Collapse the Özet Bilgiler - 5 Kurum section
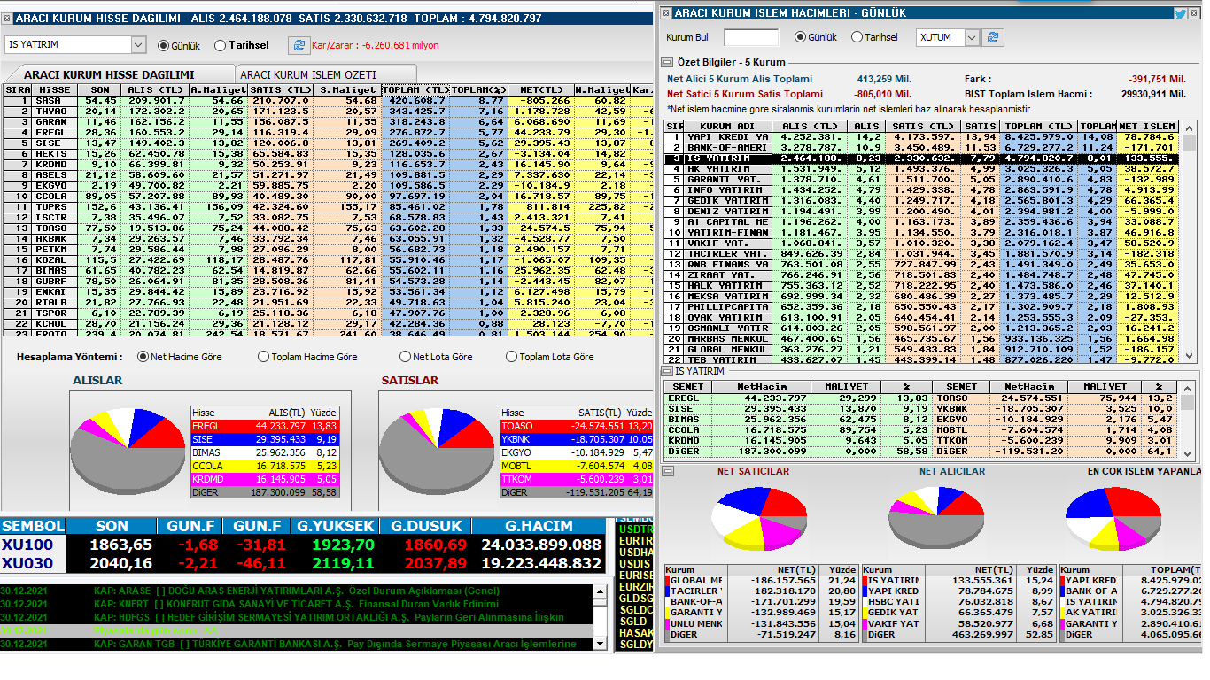Viewport: 1210px width, 680px height. pos(667,62)
